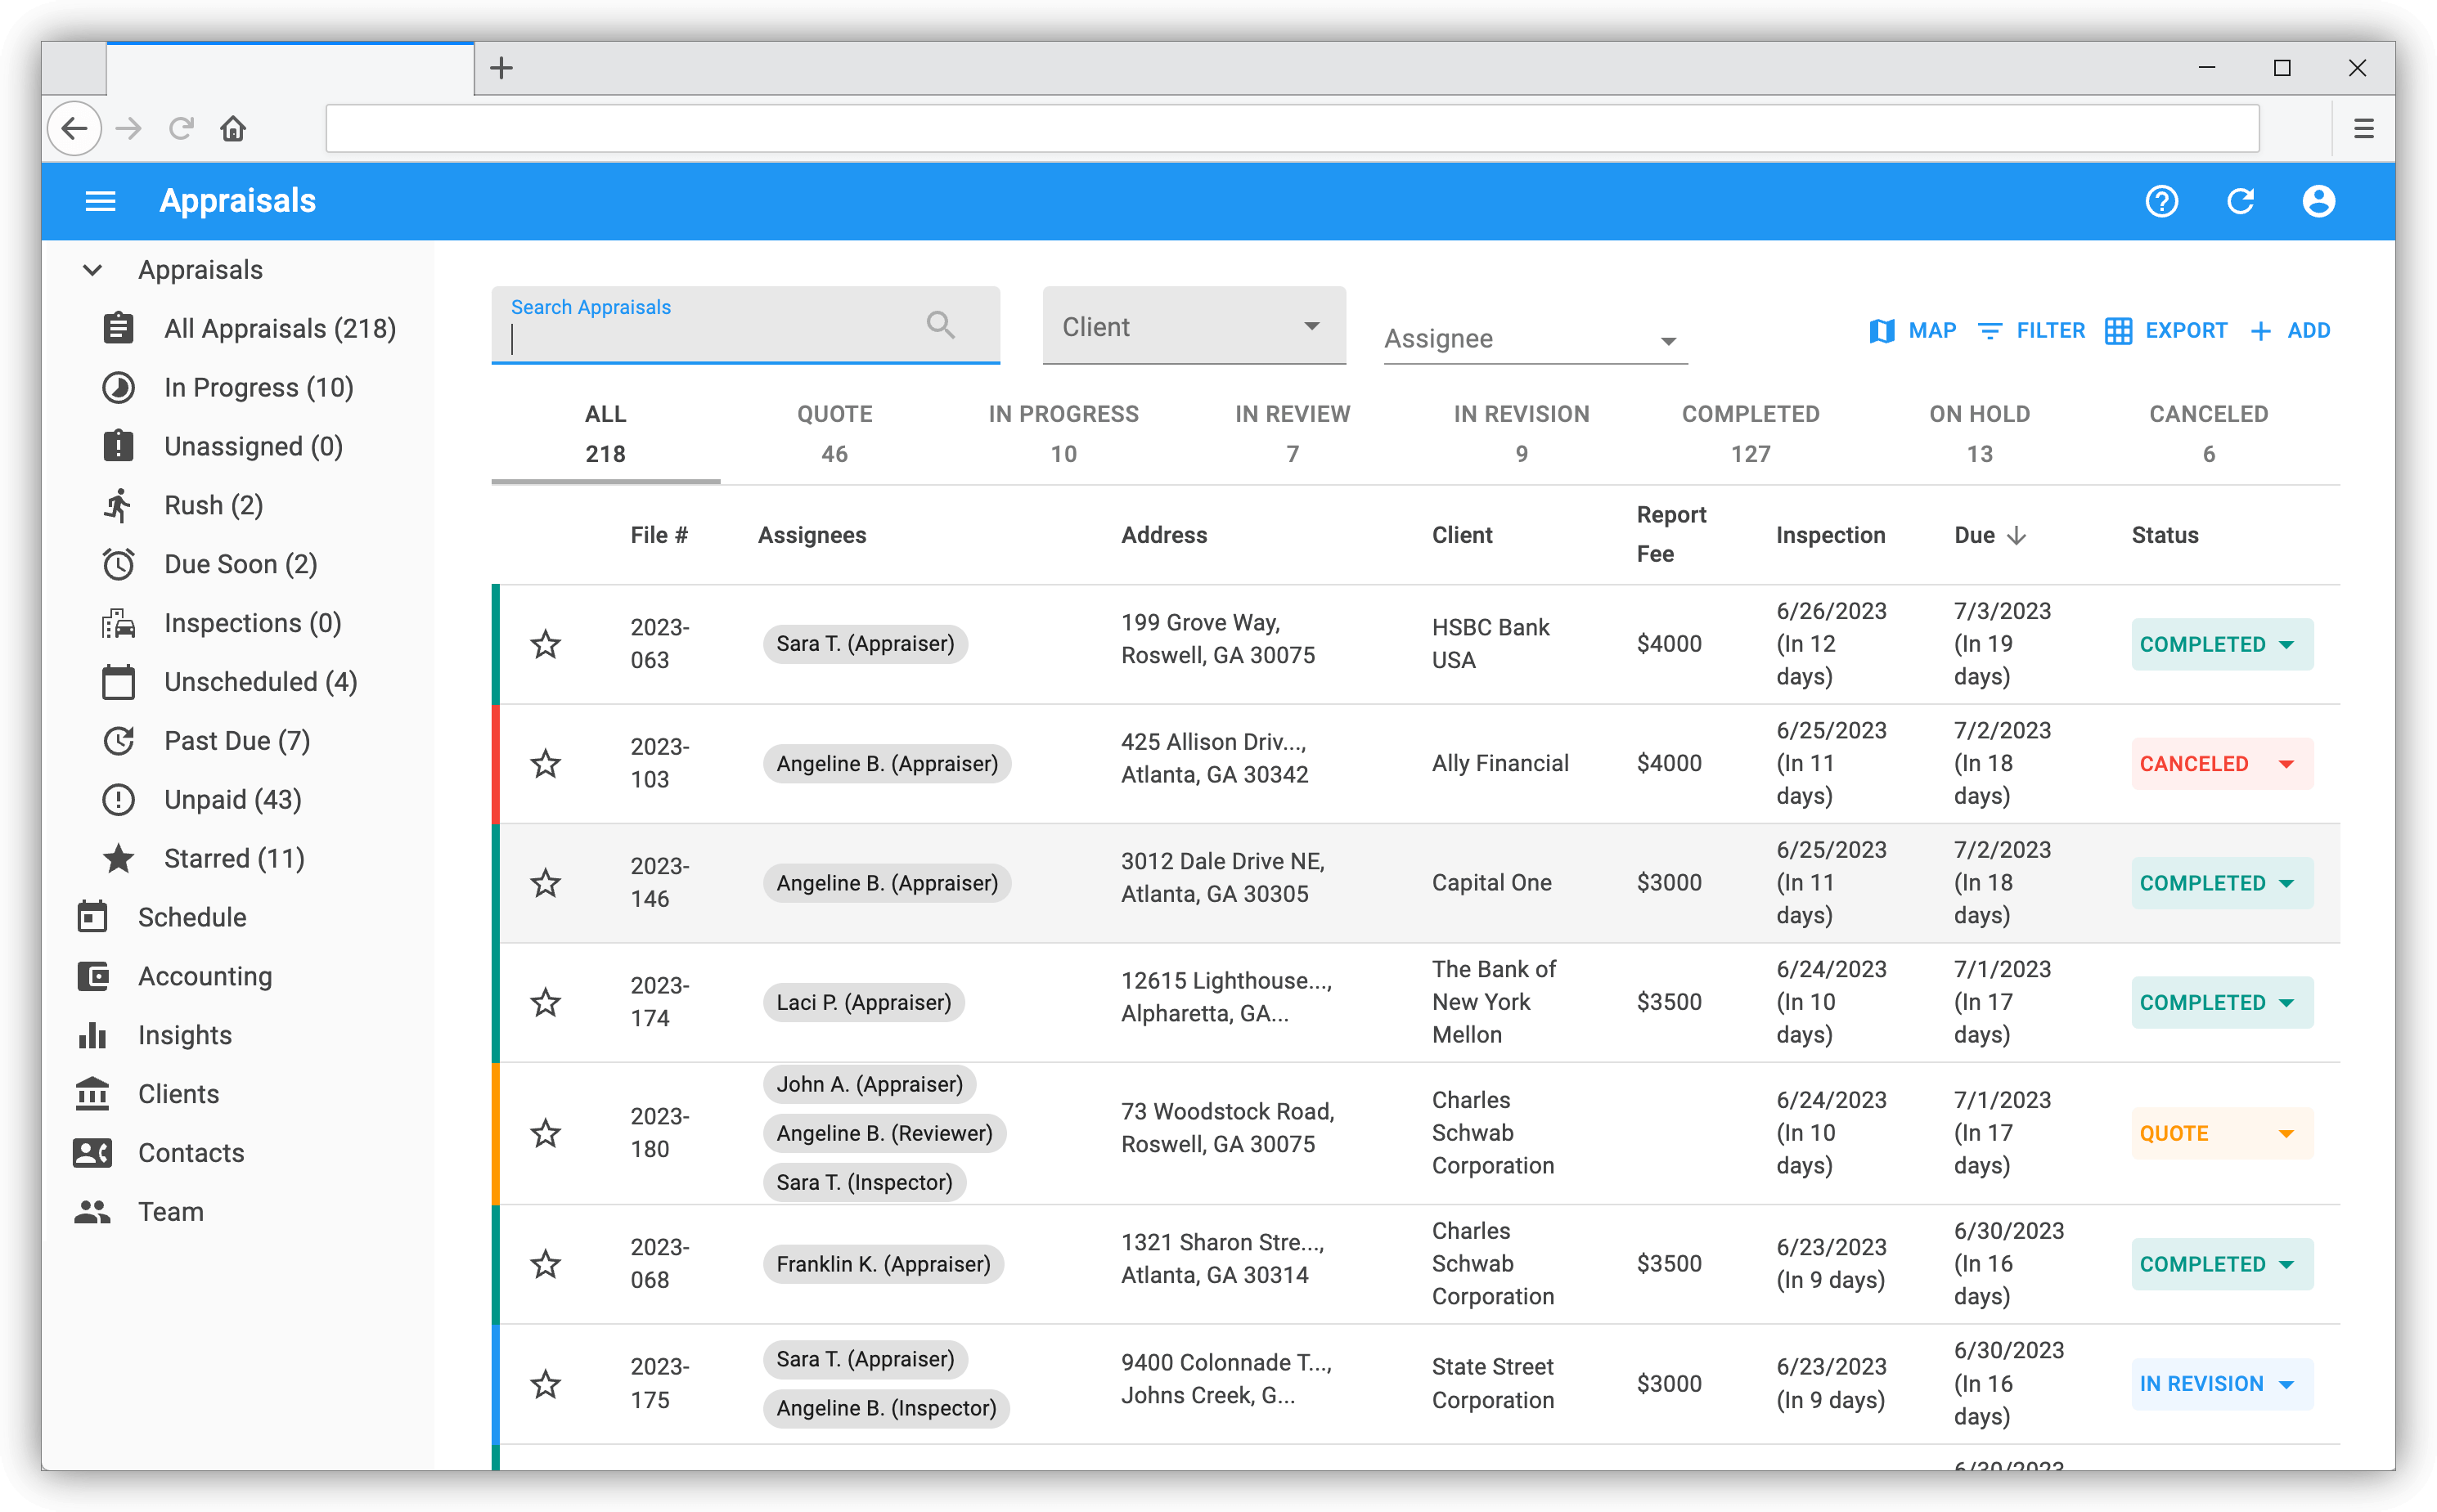
Task: Open the user account profile icon
Action: click(2318, 201)
